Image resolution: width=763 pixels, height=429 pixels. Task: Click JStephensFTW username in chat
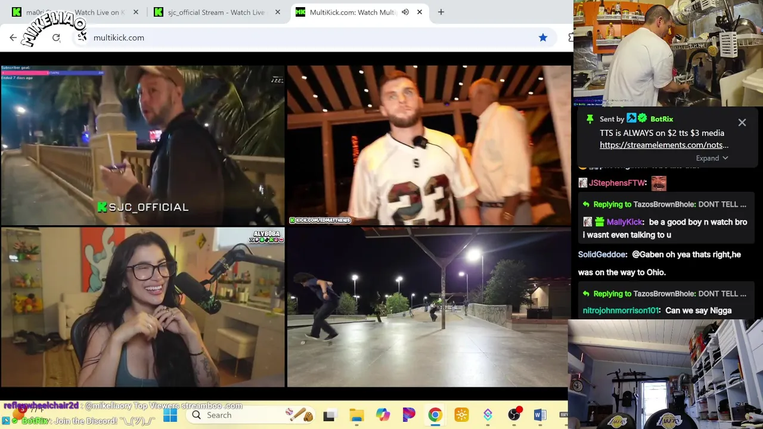617,183
